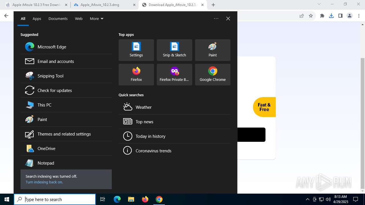Launch Firefox from taskbar
Screen dimensions: 365x205
[145, 199]
